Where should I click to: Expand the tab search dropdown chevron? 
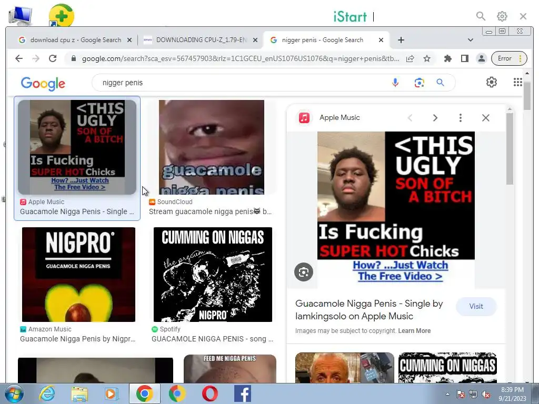pyautogui.click(x=470, y=40)
